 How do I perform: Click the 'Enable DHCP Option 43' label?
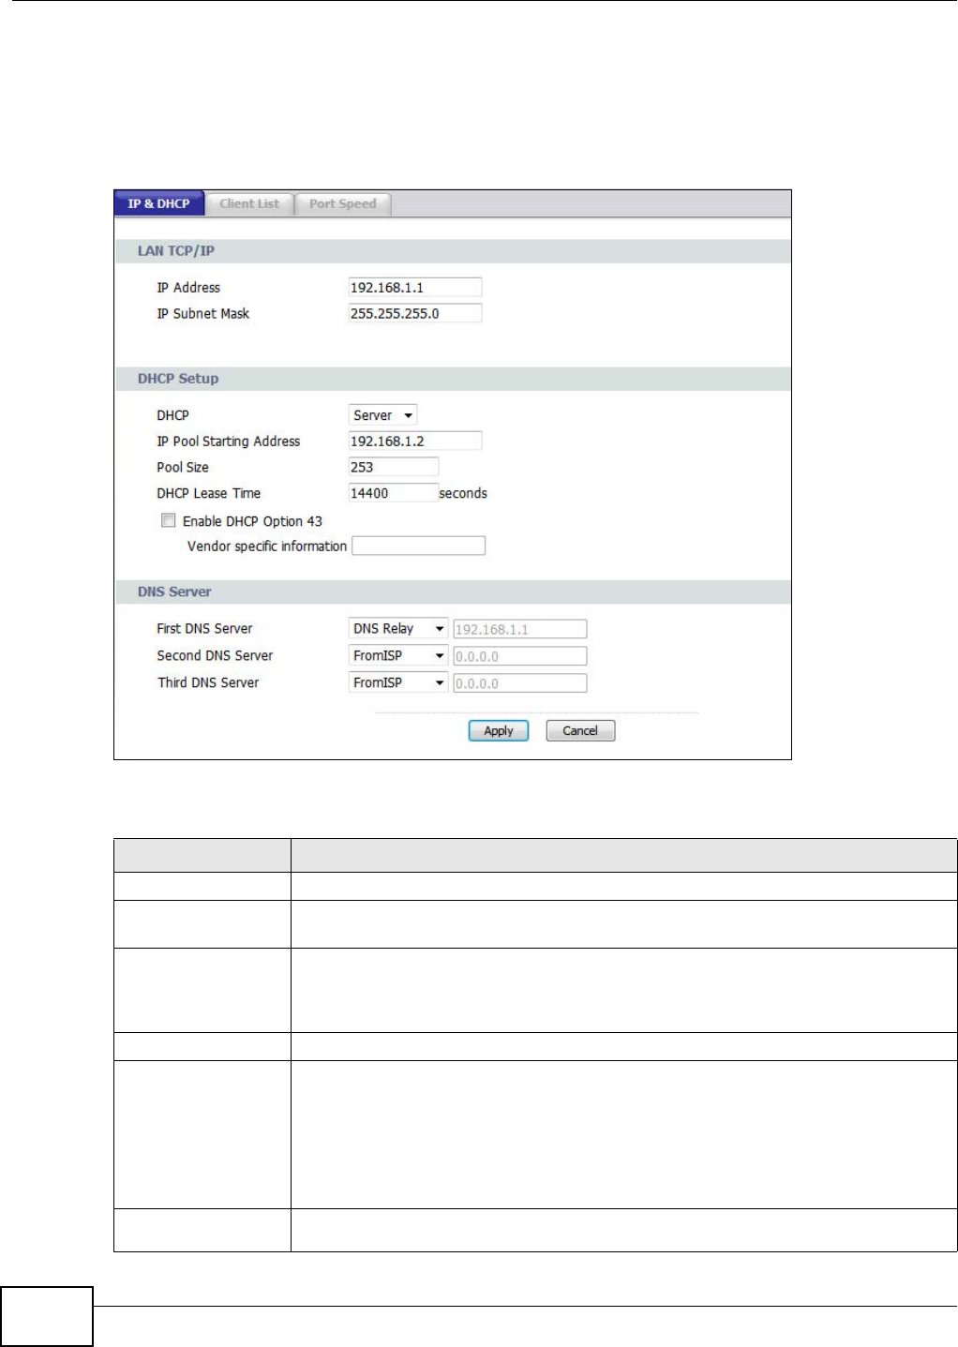[252, 521]
